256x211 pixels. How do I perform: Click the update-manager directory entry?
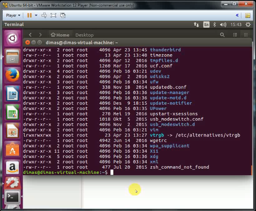point(170,92)
